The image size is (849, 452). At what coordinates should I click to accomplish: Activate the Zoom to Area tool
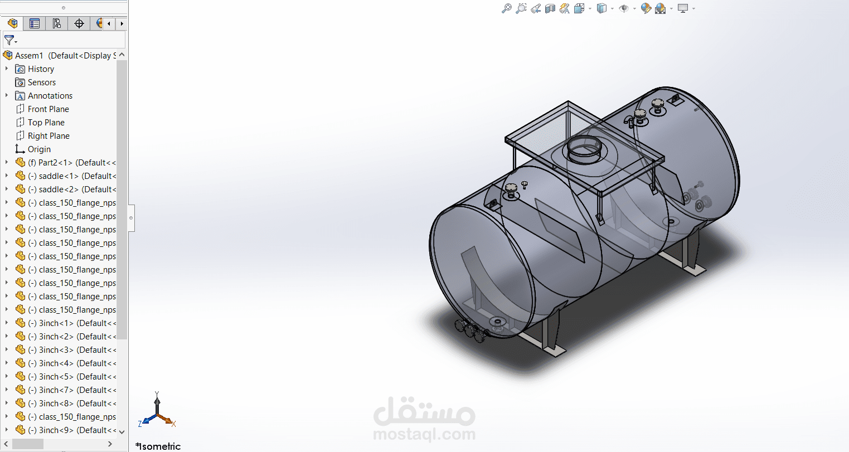(x=521, y=8)
